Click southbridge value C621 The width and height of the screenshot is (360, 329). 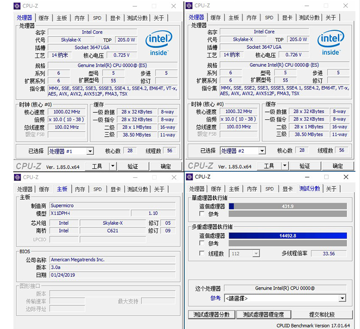click(x=113, y=230)
